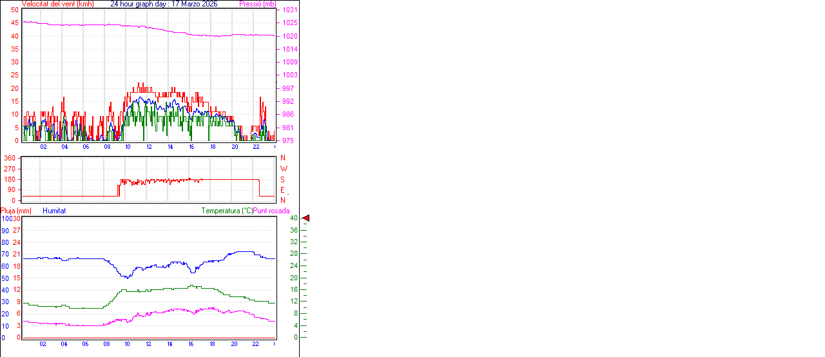This screenshot has width=825, height=357.
Task: Click the 360 value on wind direction axis
Action: pos(10,159)
